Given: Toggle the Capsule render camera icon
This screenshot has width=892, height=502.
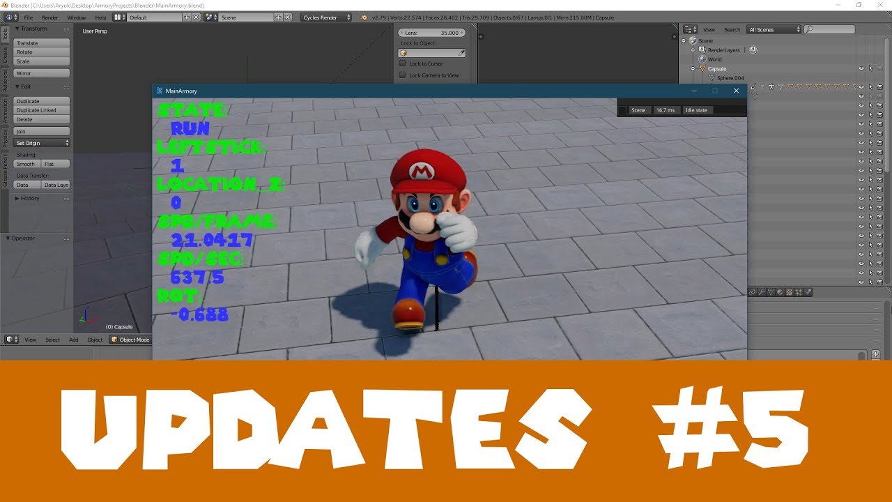Looking at the screenshot, I should pos(879,68).
